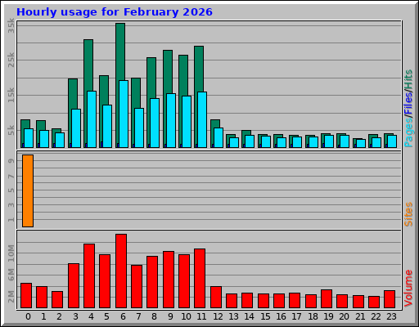Click the cyan Files bar at hour 0
The image size is (419, 327).
tap(29, 138)
